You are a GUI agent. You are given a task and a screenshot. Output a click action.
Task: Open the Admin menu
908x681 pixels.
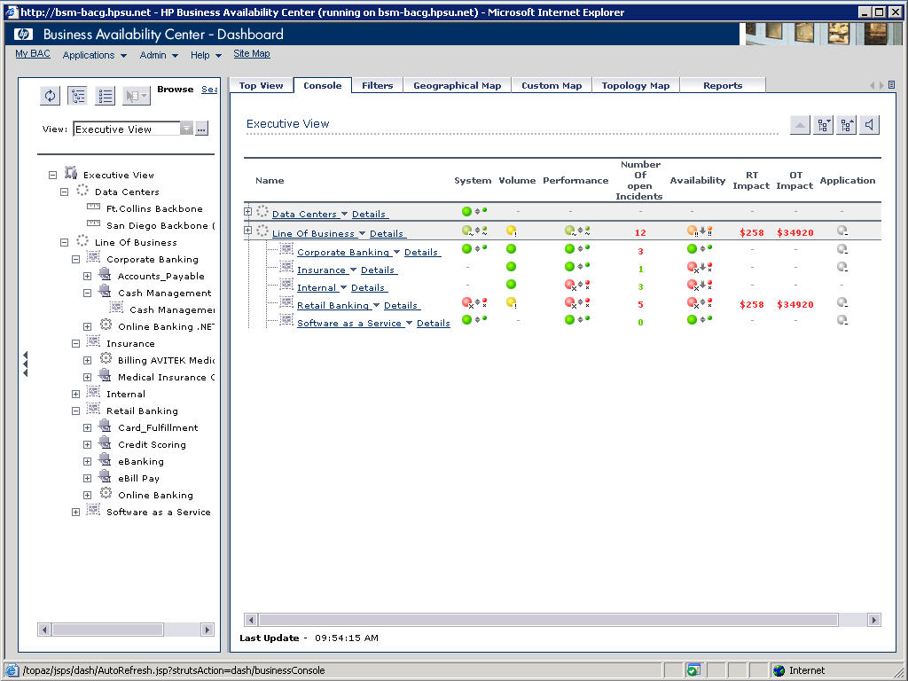(x=159, y=55)
